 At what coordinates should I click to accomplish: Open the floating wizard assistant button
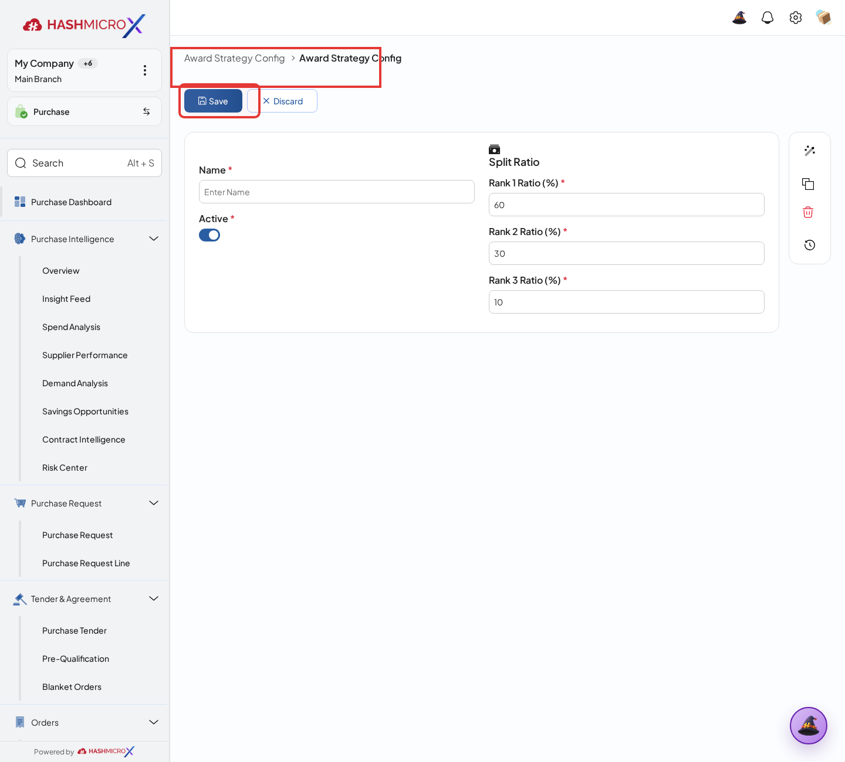(809, 726)
